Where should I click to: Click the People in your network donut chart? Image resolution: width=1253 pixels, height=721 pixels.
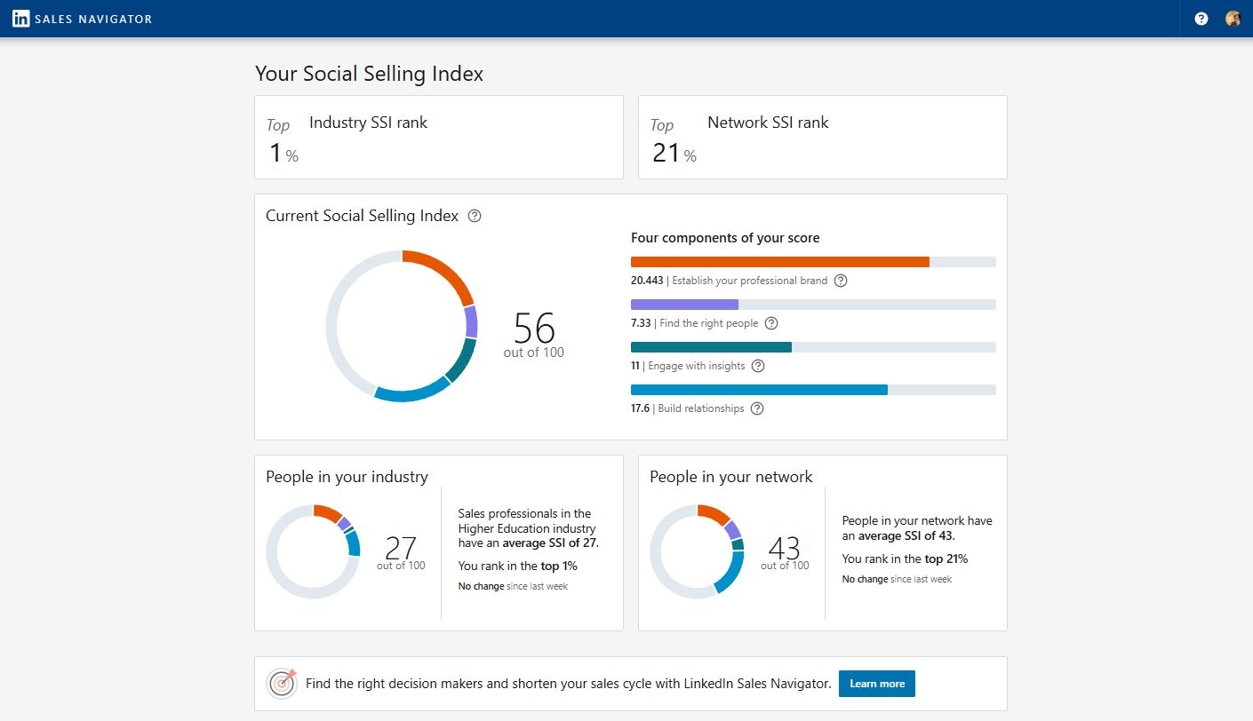point(697,551)
